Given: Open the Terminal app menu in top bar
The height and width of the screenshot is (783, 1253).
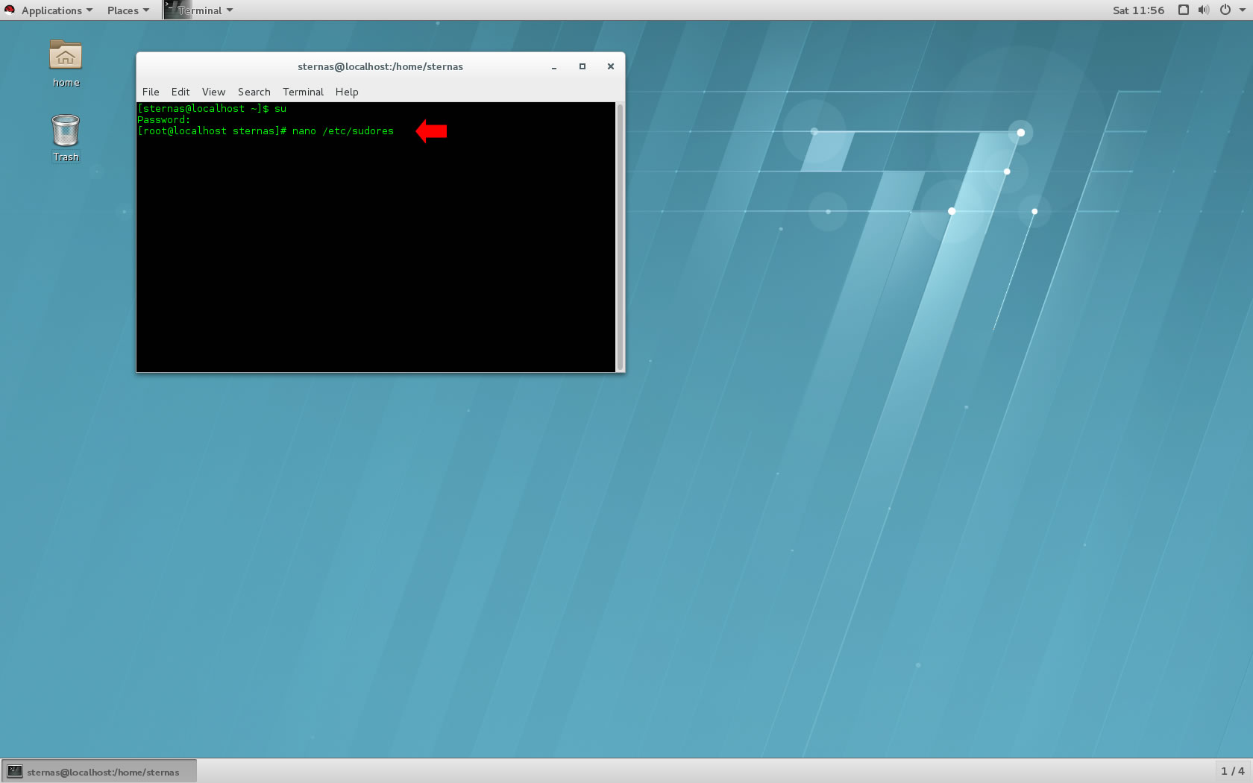Looking at the screenshot, I should [199, 10].
